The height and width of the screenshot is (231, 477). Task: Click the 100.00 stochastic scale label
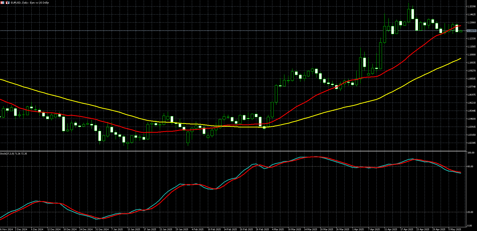click(x=471, y=153)
